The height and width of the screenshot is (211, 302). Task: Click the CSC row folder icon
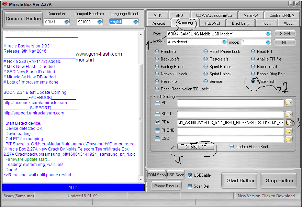pyautogui.click(x=288, y=139)
